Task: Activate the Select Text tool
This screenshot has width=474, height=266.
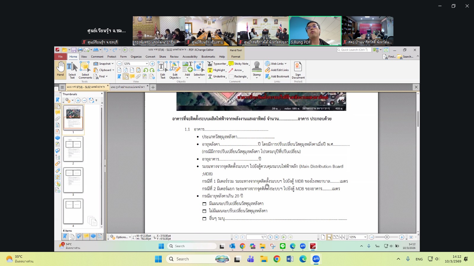Action: [x=72, y=70]
